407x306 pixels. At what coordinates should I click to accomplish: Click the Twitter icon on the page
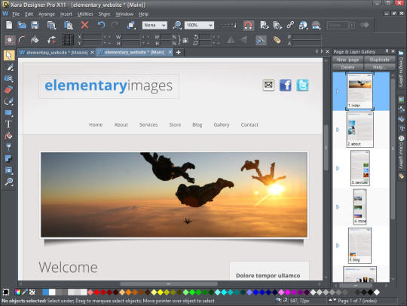point(302,85)
